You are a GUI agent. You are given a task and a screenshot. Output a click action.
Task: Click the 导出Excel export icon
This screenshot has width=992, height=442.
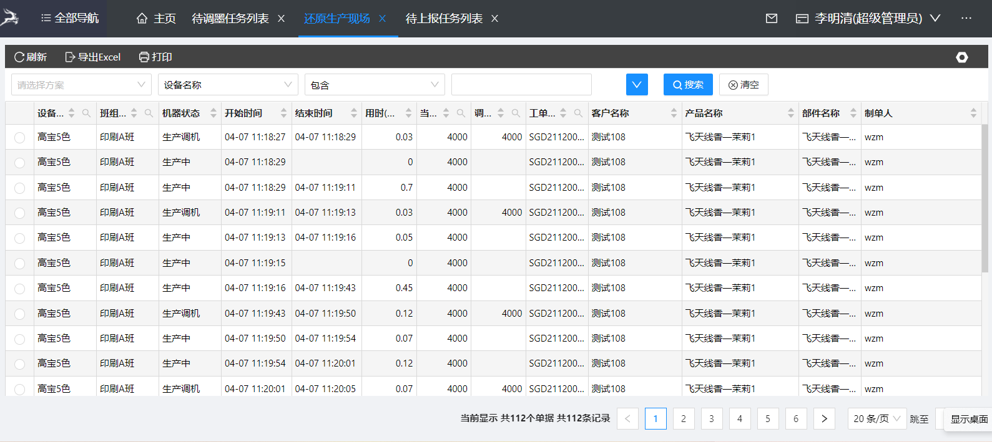(x=70, y=57)
